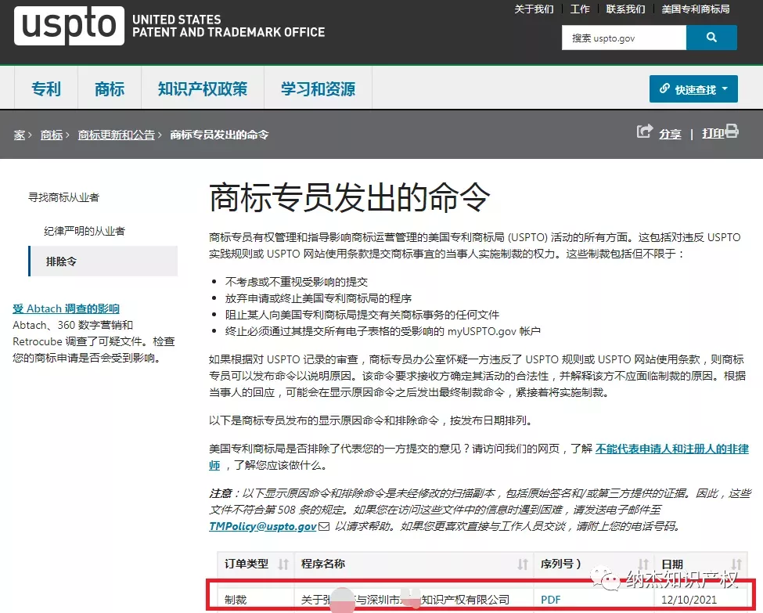Switch to the 专利 navigation tab
Viewport: 763px width, 613px height.
pyautogui.click(x=45, y=88)
